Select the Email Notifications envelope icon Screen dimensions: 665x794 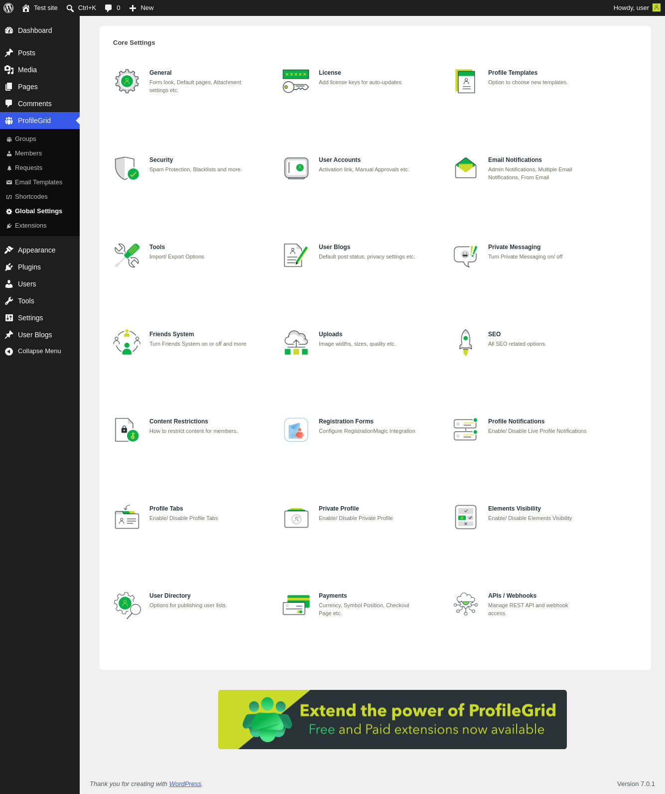466,168
